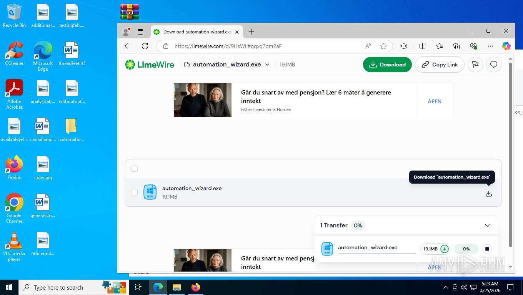
Task: Collapse the 1 Transfer panel chevron
Action: pyautogui.click(x=487, y=225)
